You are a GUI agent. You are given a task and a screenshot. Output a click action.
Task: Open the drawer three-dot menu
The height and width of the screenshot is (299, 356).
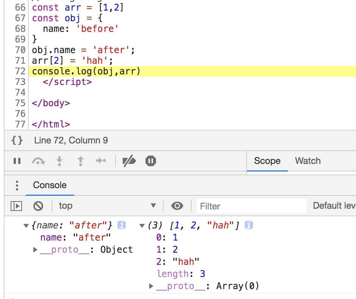click(17, 186)
